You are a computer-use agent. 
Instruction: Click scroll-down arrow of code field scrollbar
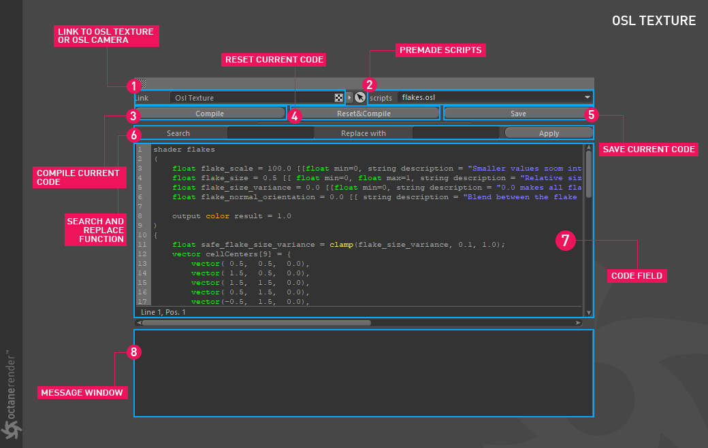[588, 312]
